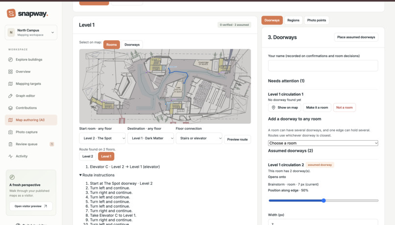
Task: Open Graph editor pencil icon
Action: tap(10, 96)
